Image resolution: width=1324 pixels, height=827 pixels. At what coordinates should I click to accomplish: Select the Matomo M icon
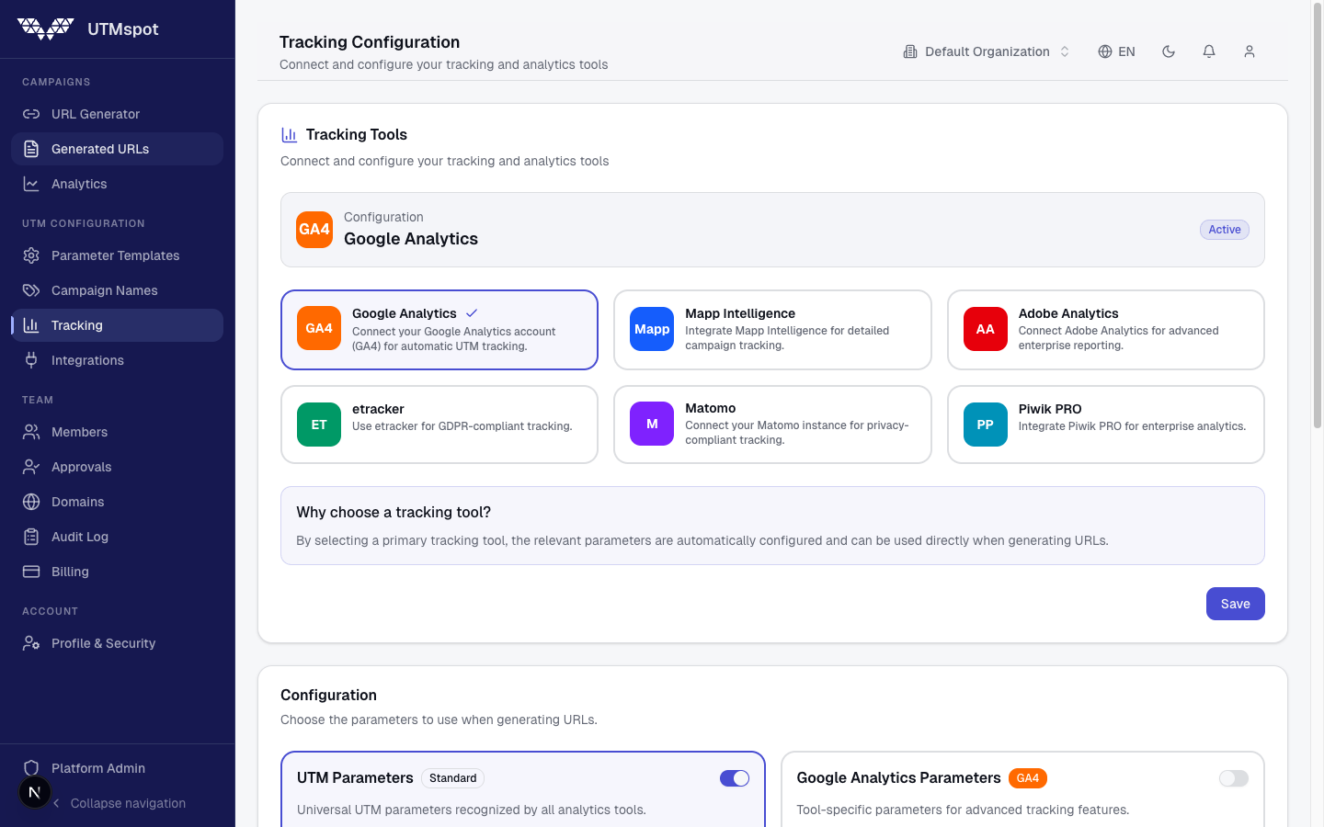[651, 425]
